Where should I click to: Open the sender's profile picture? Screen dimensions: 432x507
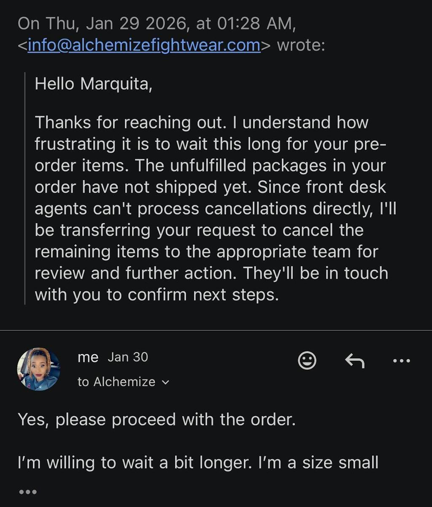click(x=38, y=369)
